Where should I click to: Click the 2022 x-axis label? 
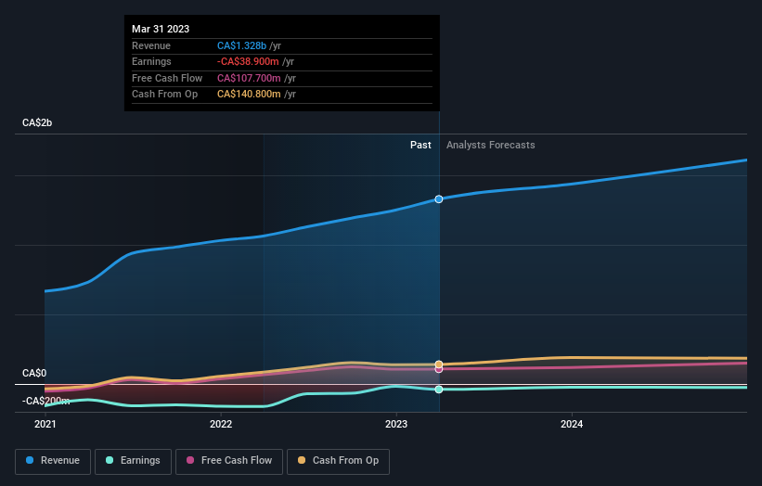221,424
